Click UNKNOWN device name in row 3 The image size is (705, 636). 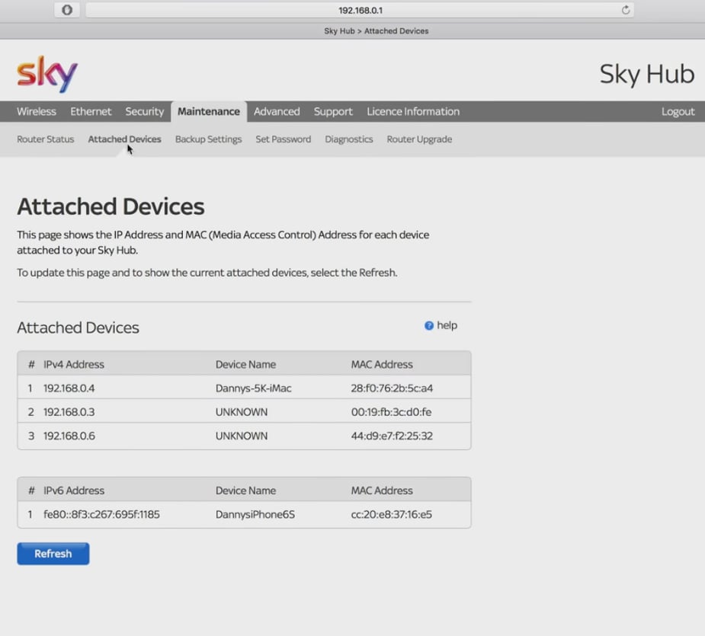coord(242,436)
